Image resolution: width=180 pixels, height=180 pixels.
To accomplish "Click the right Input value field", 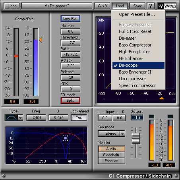I will click(119, 118).
